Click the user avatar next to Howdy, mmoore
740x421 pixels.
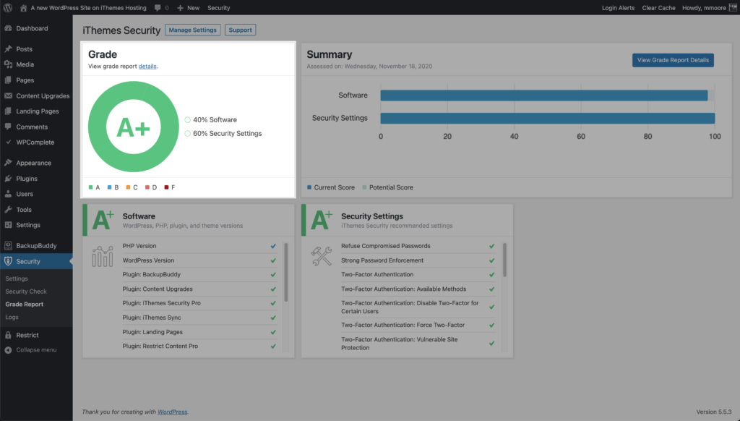733,7
